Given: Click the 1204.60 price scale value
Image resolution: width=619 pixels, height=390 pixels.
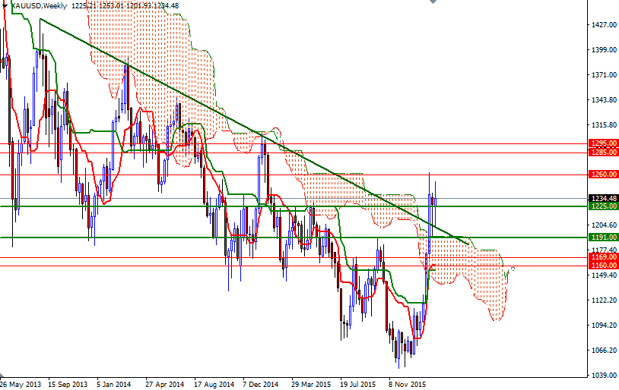Looking at the screenshot, I should click(x=604, y=225).
